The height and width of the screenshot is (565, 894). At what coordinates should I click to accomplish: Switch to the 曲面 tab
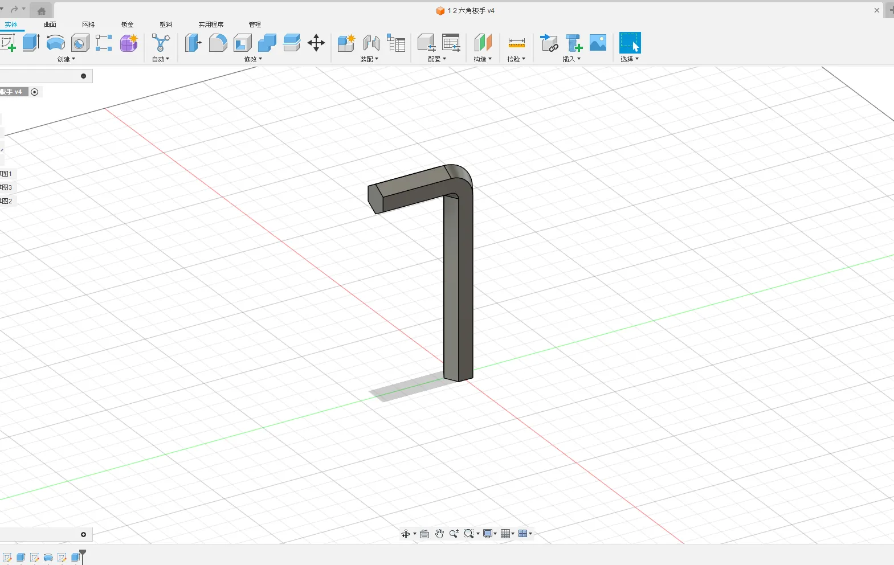point(50,24)
